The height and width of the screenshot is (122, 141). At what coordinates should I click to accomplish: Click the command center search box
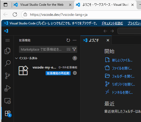pyautogui.click(x=129, y=31)
